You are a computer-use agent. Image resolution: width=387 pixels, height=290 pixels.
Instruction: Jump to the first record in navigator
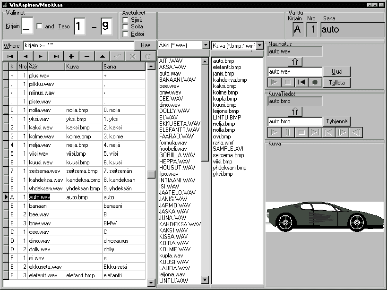coord(10,56)
